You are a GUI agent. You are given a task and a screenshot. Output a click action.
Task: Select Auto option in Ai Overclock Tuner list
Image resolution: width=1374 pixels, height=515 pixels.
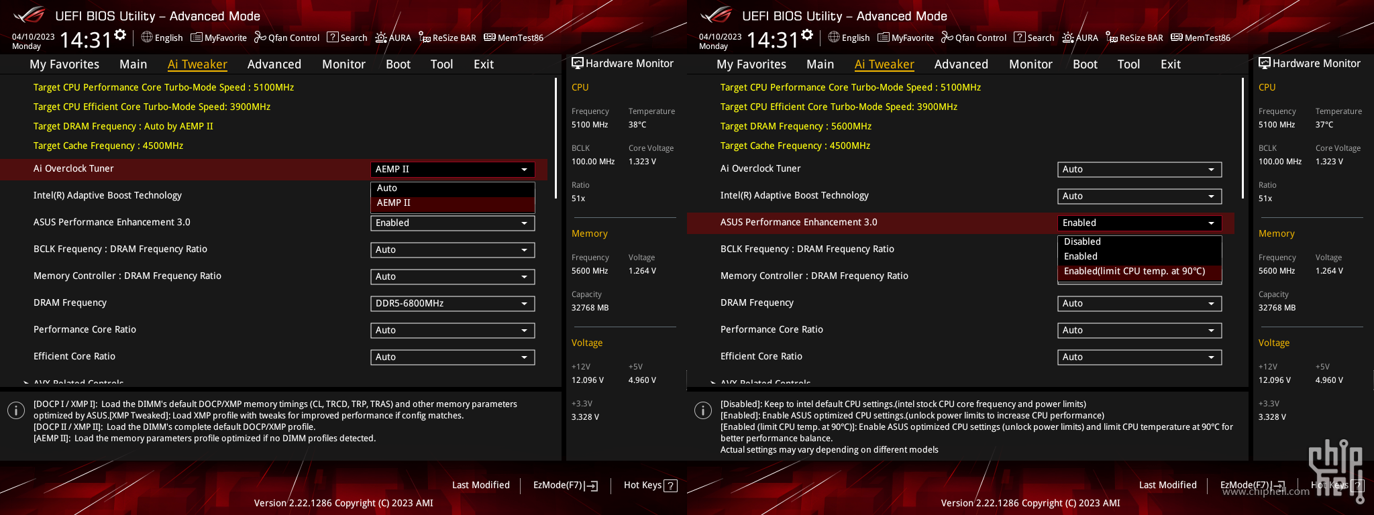453,188
